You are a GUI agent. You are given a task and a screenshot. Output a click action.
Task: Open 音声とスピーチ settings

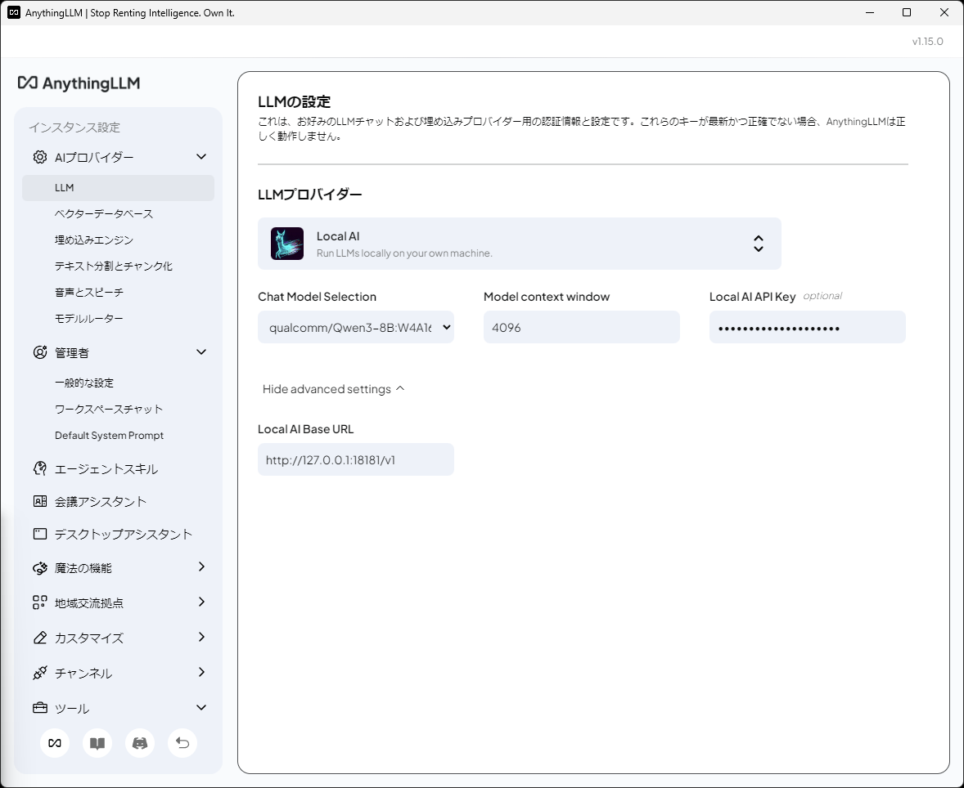[x=89, y=293]
